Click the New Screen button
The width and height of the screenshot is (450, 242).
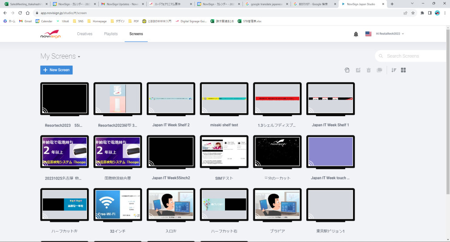click(x=56, y=70)
